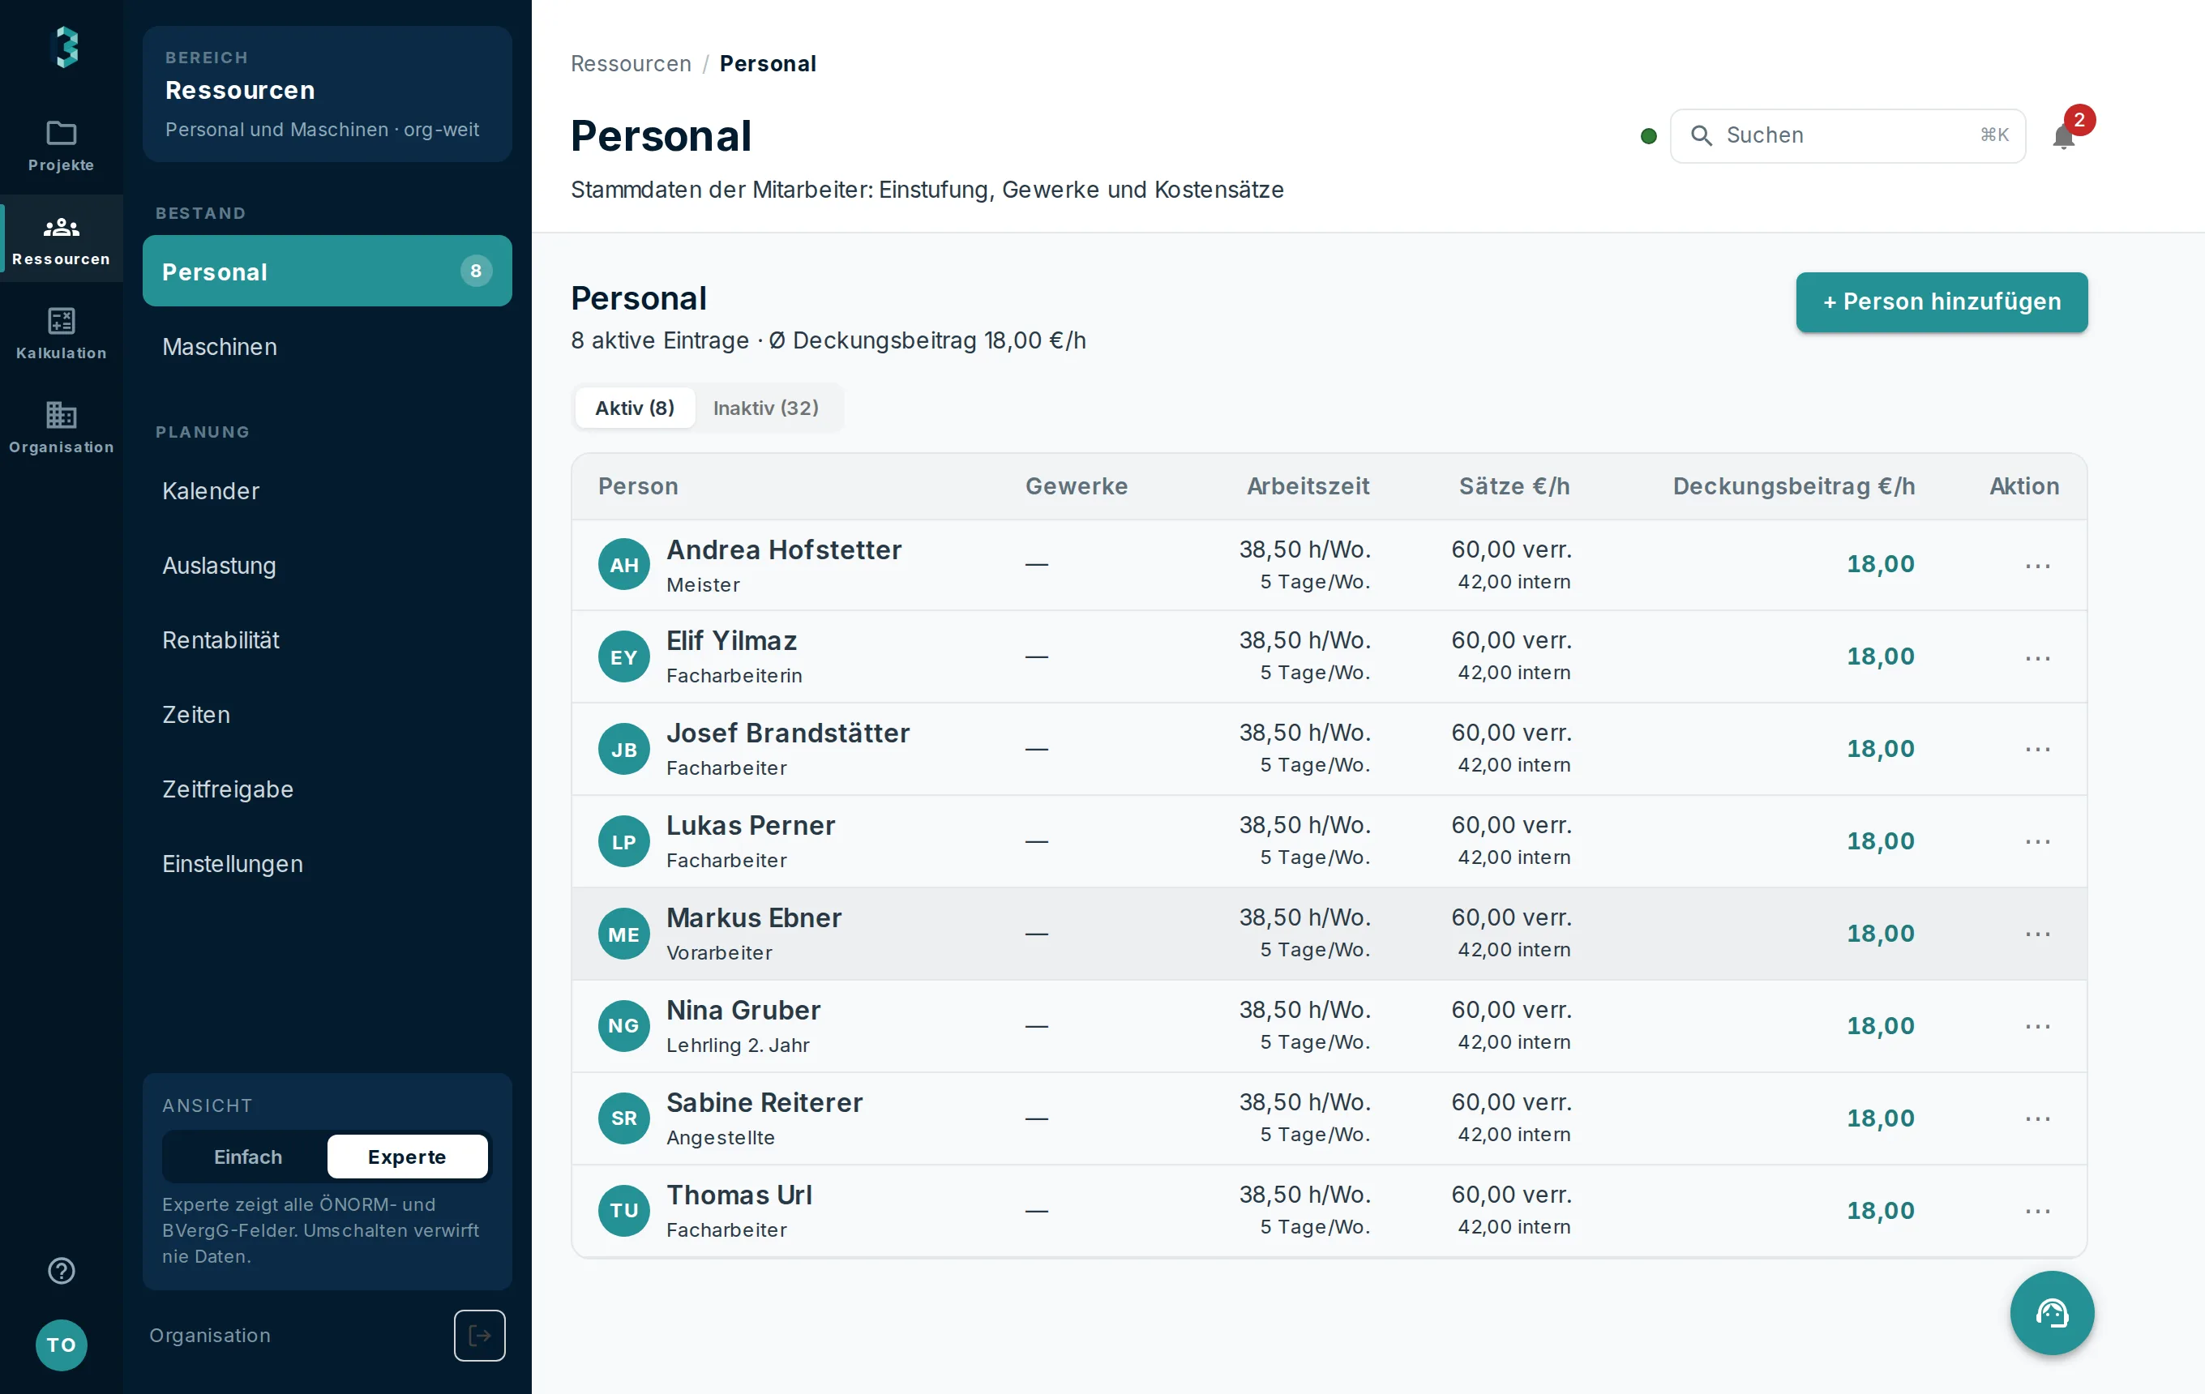Focus the Suchen search field
The height and width of the screenshot is (1394, 2205).
1847,135
